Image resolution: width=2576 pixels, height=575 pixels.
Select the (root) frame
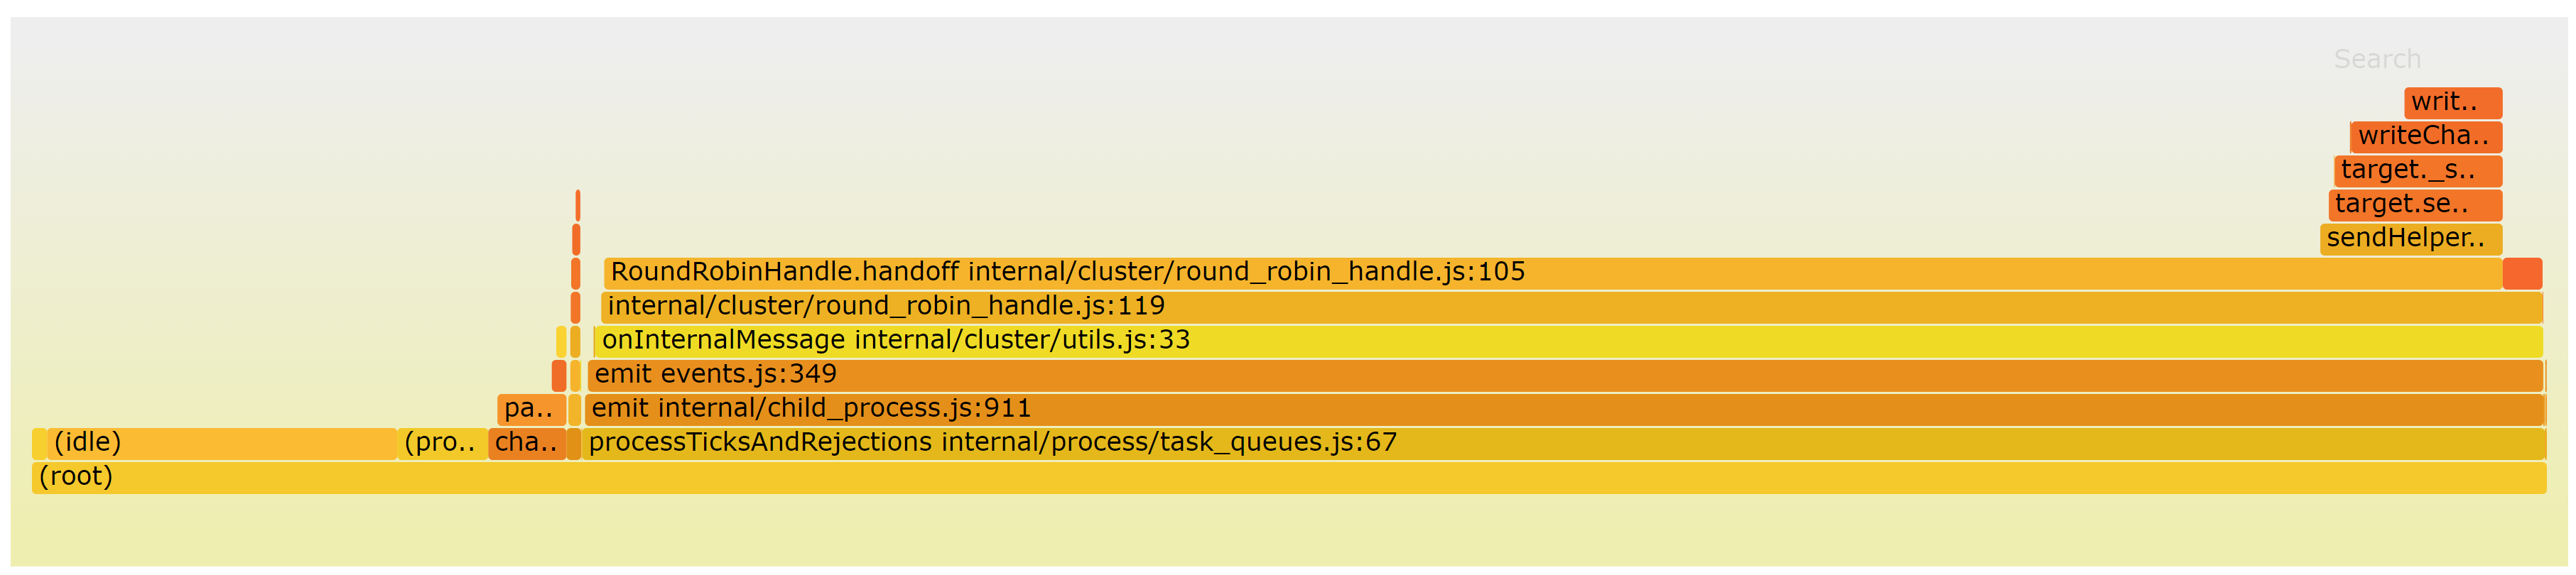coord(1289,477)
